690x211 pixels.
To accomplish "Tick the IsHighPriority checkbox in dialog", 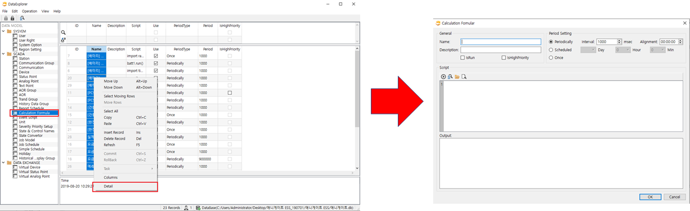I will [503, 58].
